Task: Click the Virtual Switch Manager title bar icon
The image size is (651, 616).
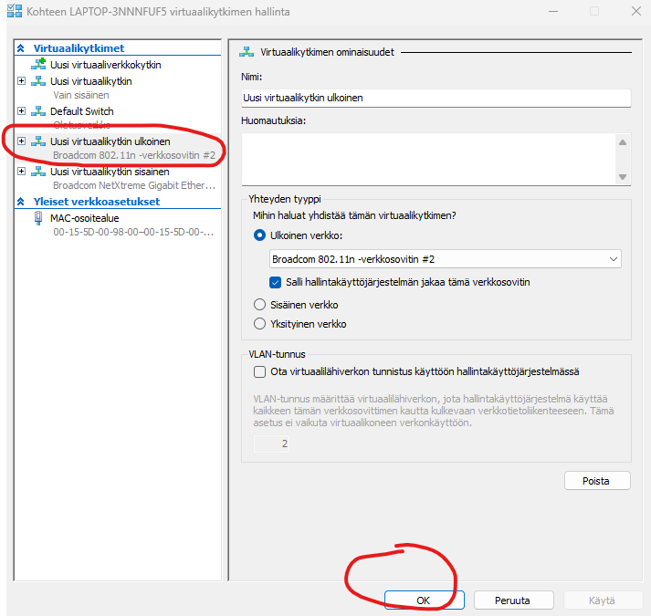Action: 15,11
